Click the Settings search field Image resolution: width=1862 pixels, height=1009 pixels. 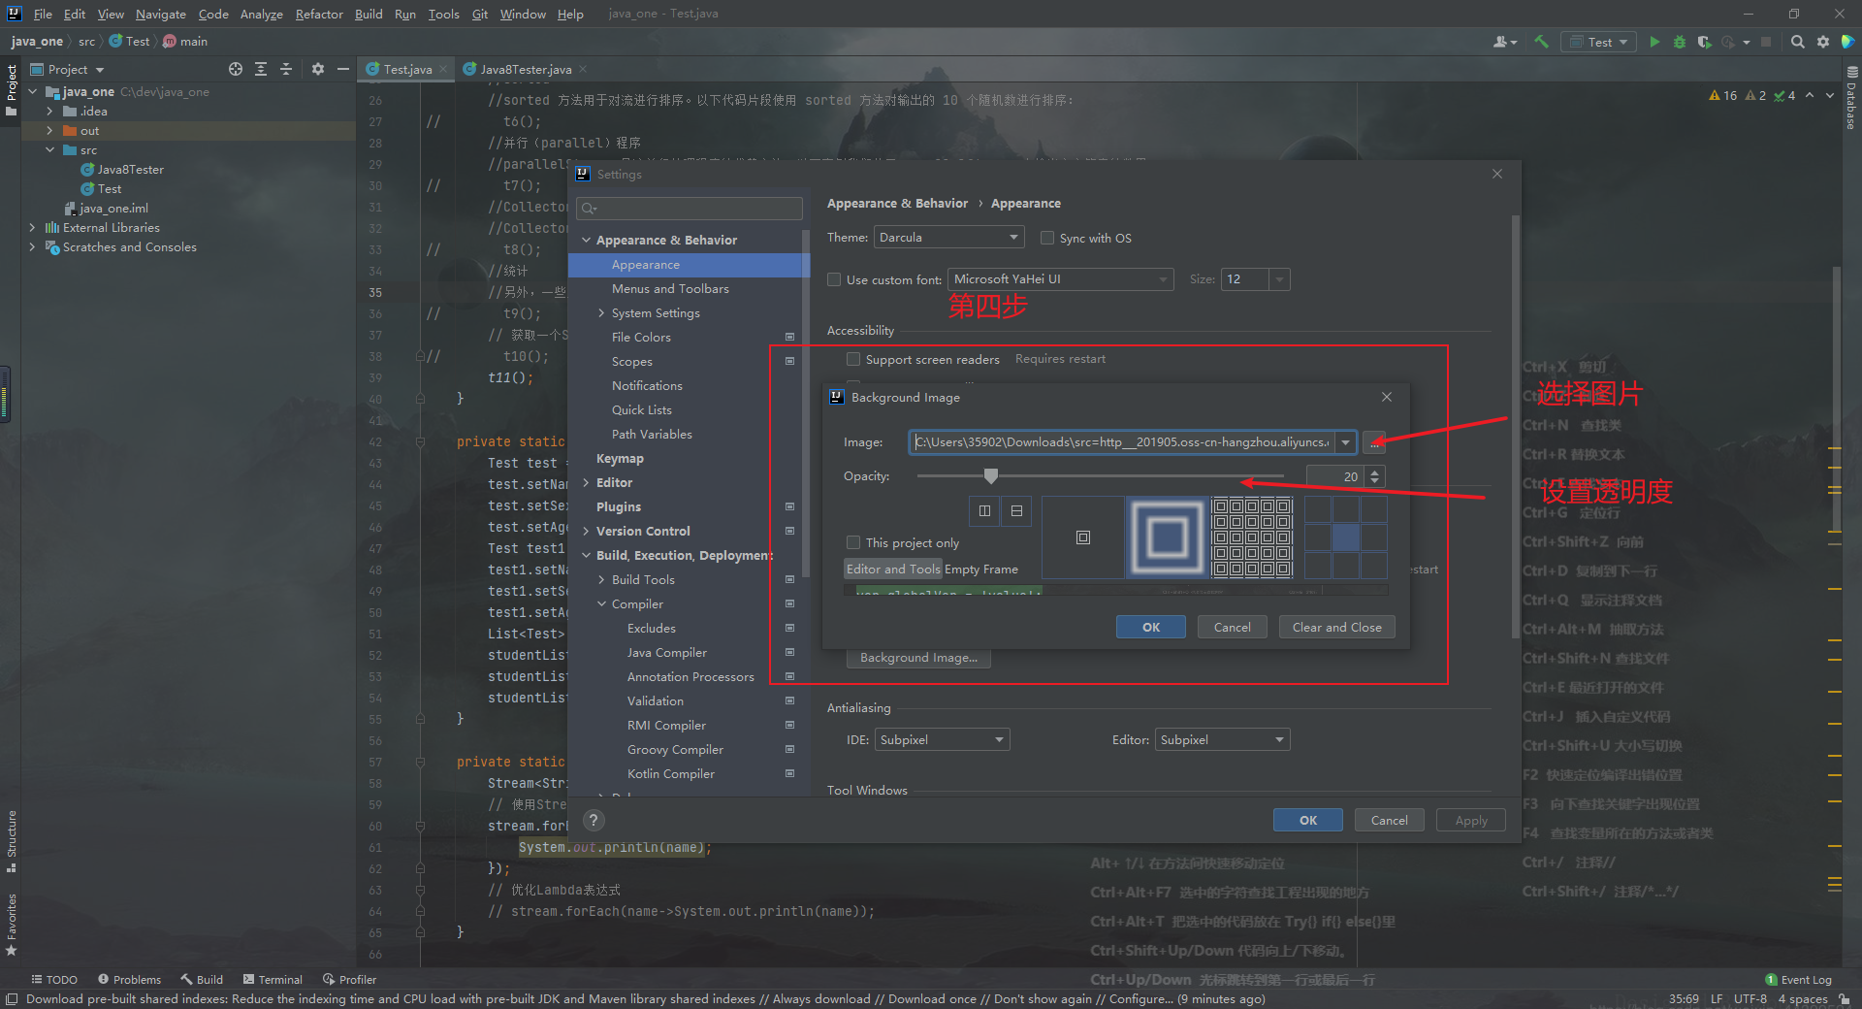pos(690,209)
